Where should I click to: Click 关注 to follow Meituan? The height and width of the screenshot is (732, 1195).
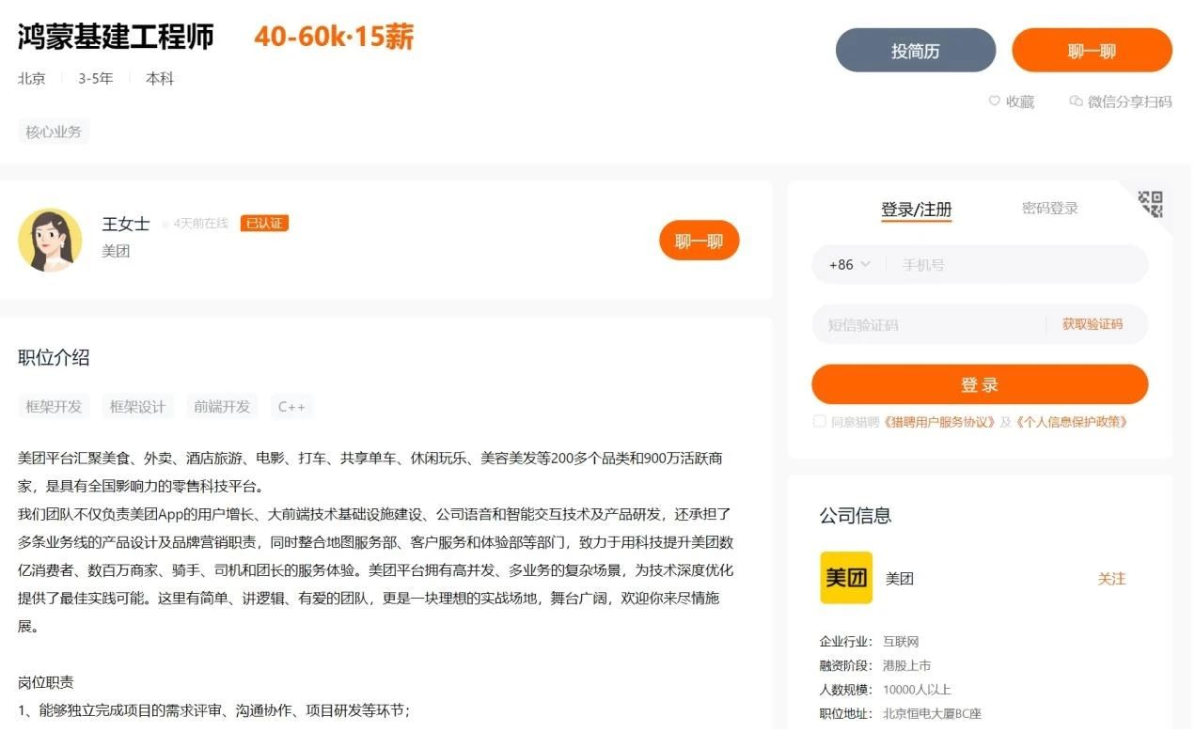tap(1112, 579)
